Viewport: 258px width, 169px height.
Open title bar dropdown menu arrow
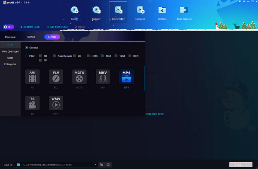click(x=244, y=1)
